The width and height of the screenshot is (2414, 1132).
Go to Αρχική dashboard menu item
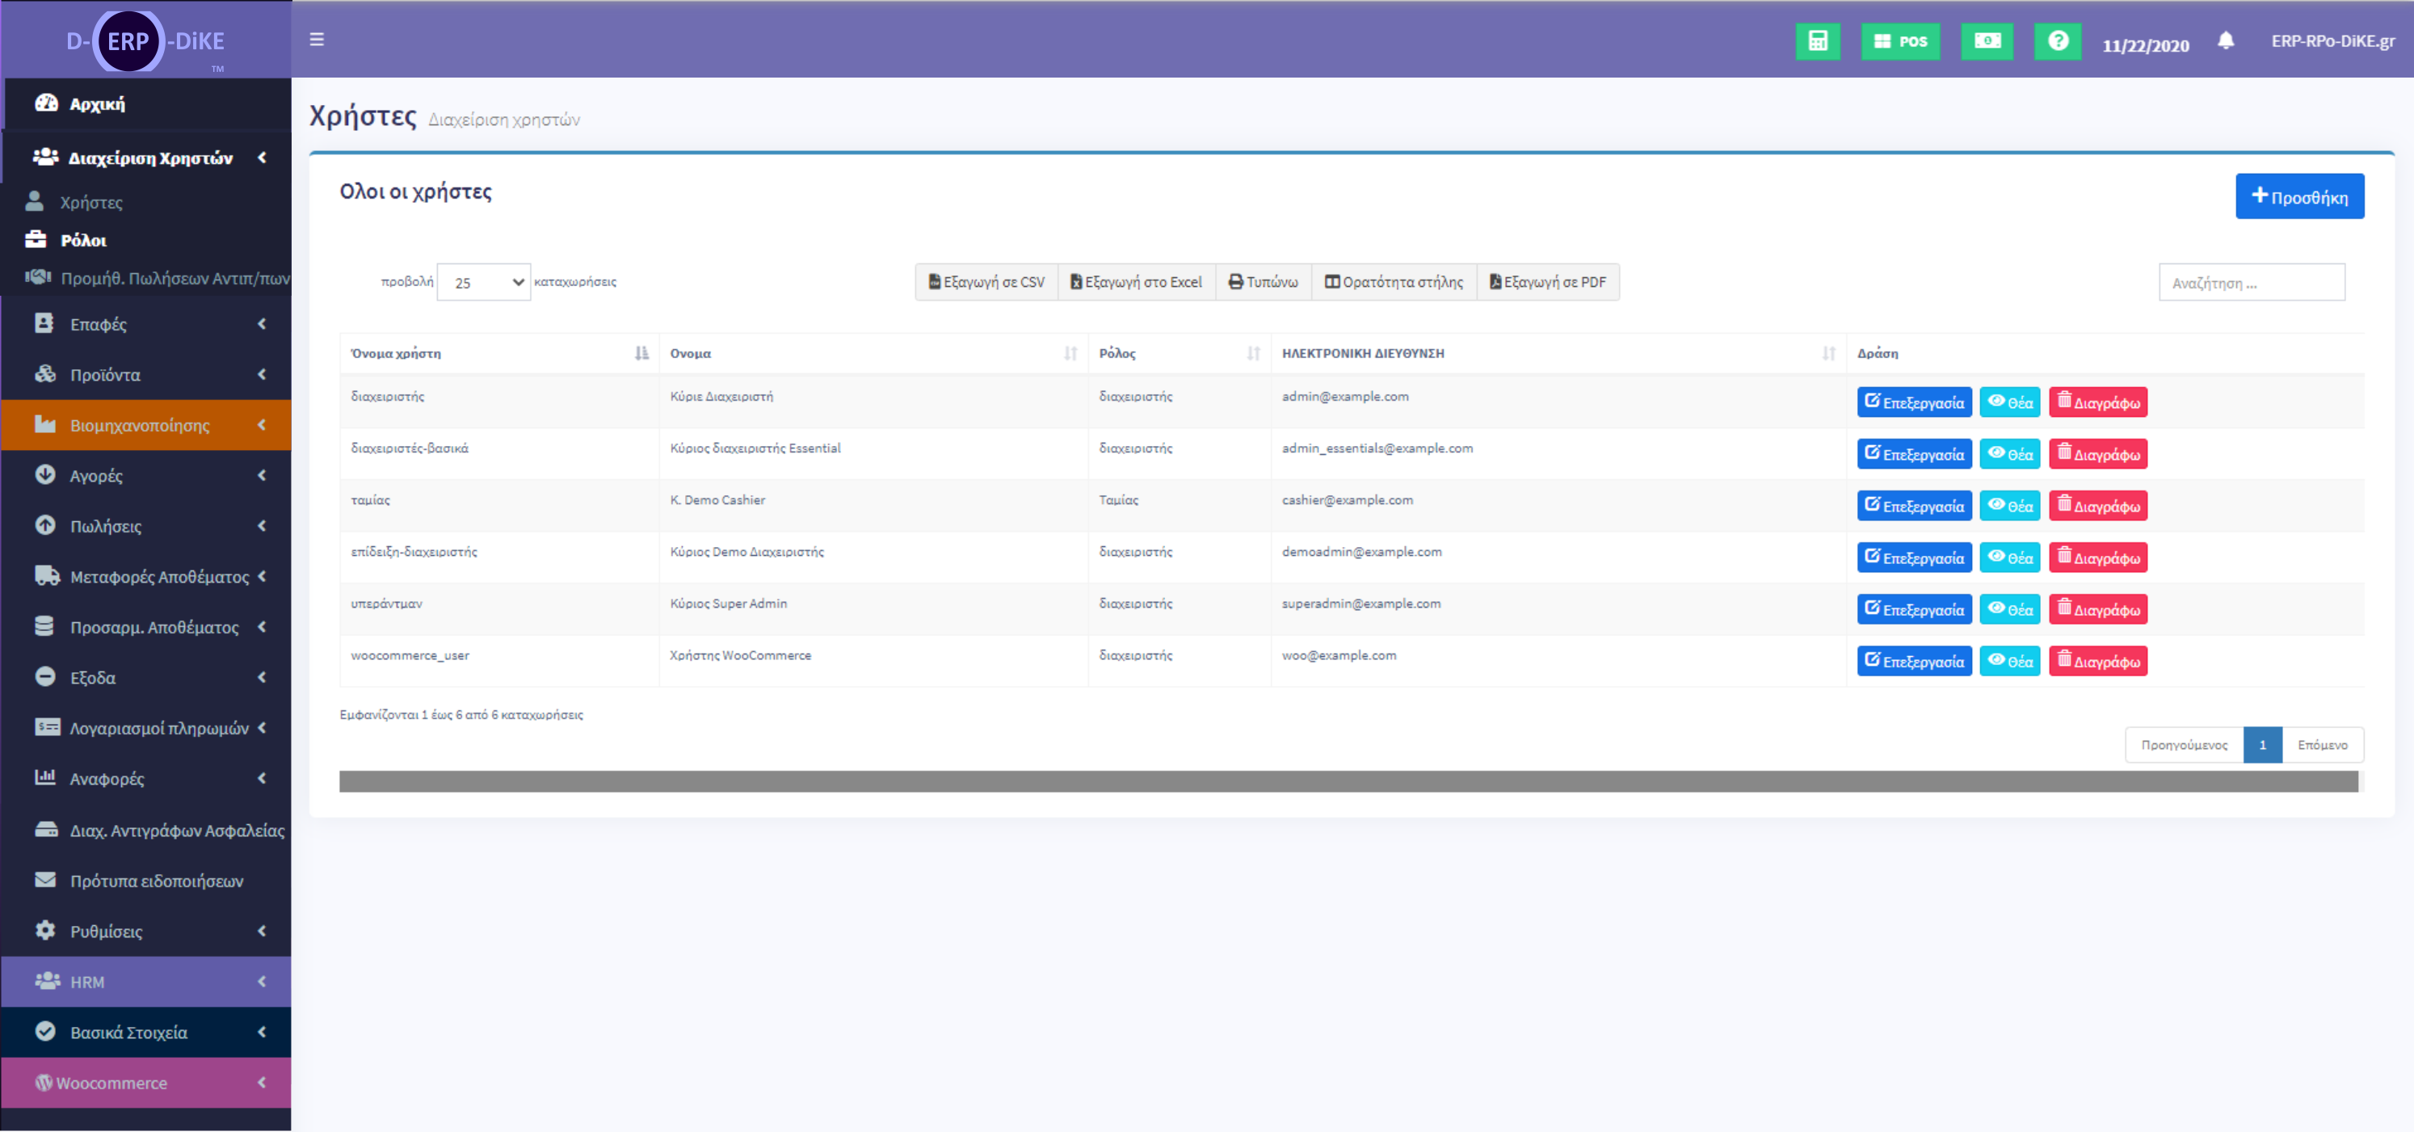click(x=96, y=104)
